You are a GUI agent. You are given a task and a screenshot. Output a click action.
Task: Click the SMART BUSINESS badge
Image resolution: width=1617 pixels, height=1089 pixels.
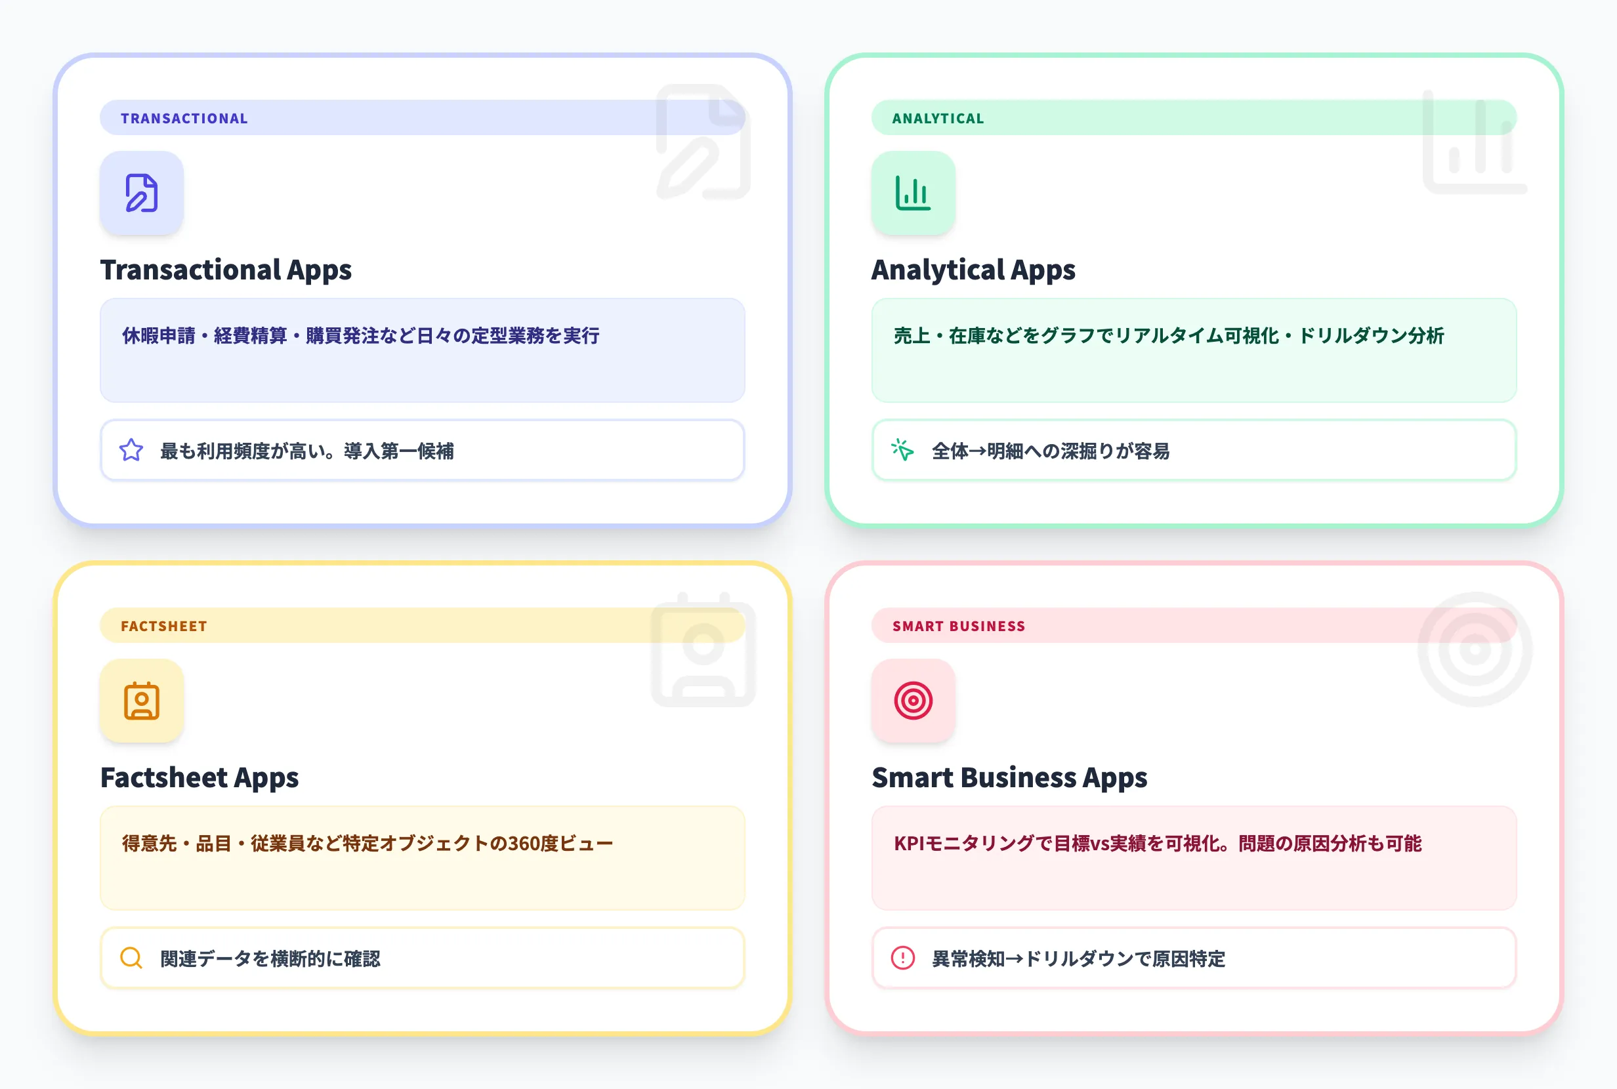959,625
